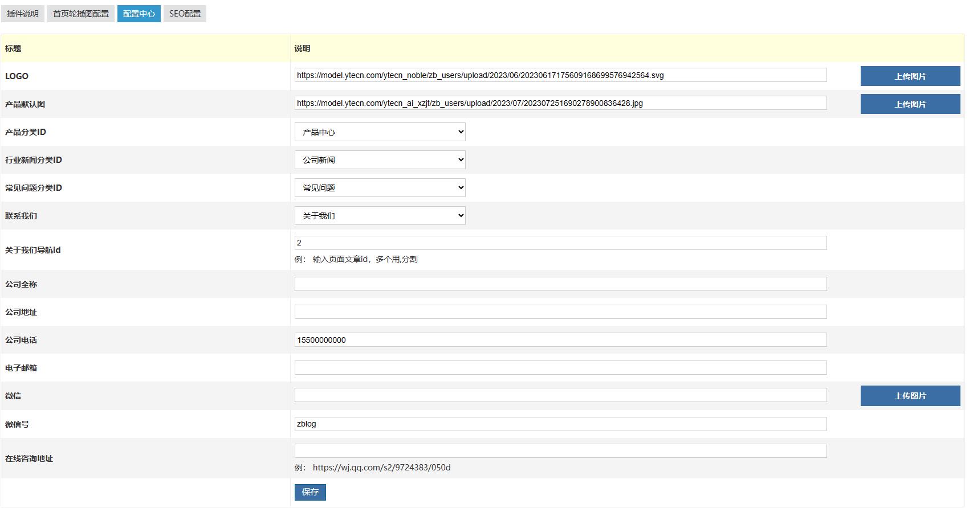969x508 pixels.
Task: Click the 公司电话 input field
Action: [x=560, y=339]
